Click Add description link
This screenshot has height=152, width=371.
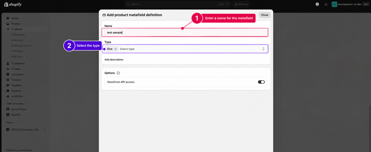coord(114,59)
